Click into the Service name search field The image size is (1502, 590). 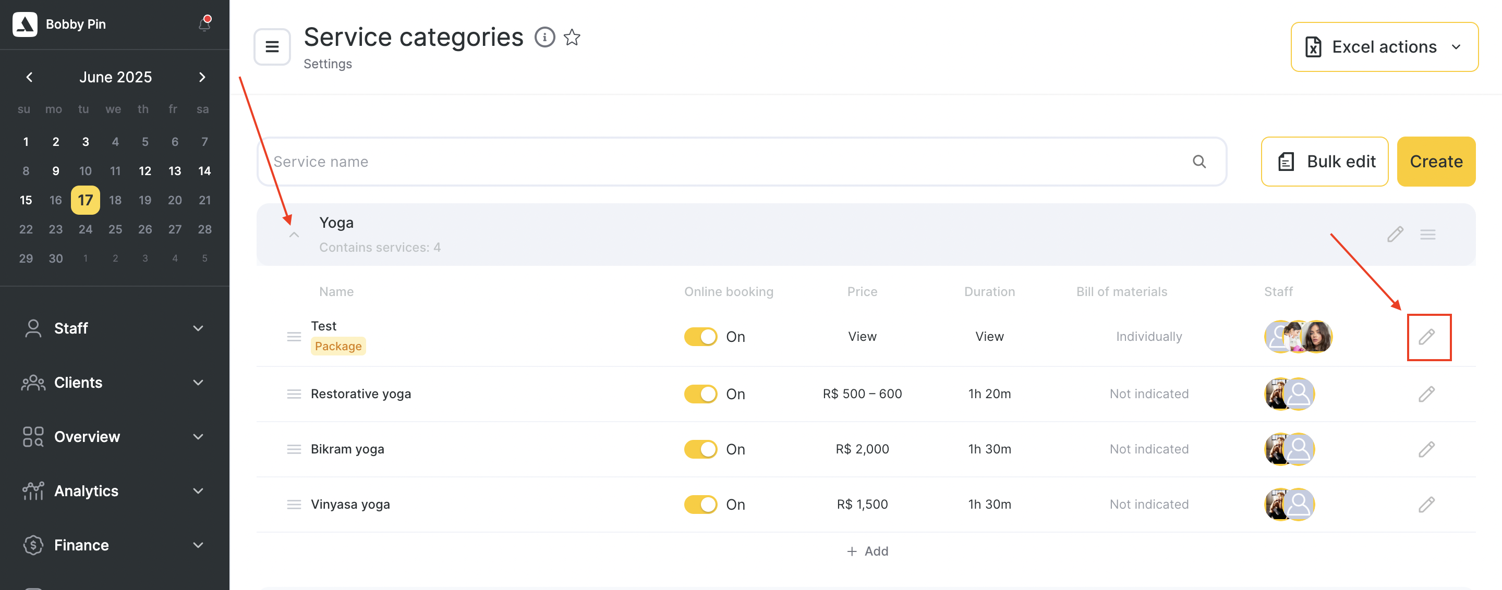(x=741, y=162)
